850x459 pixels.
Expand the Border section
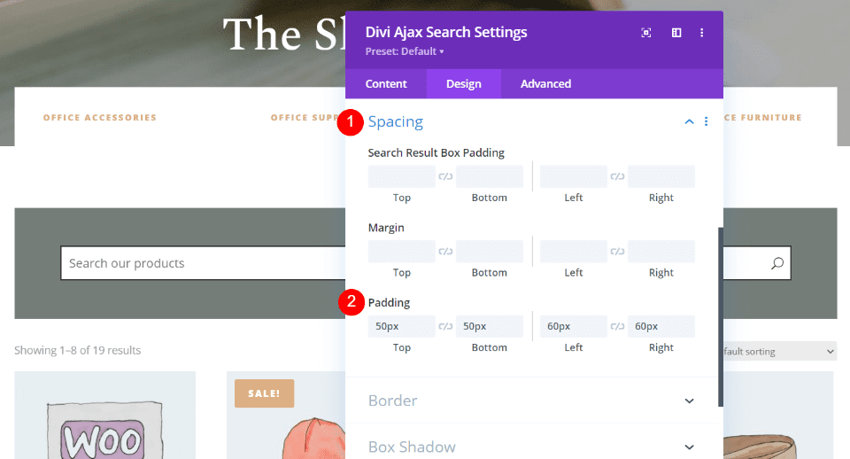click(x=690, y=401)
